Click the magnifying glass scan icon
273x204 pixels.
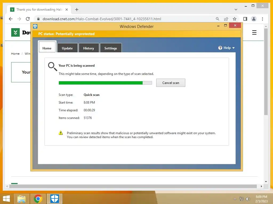pos(53,67)
